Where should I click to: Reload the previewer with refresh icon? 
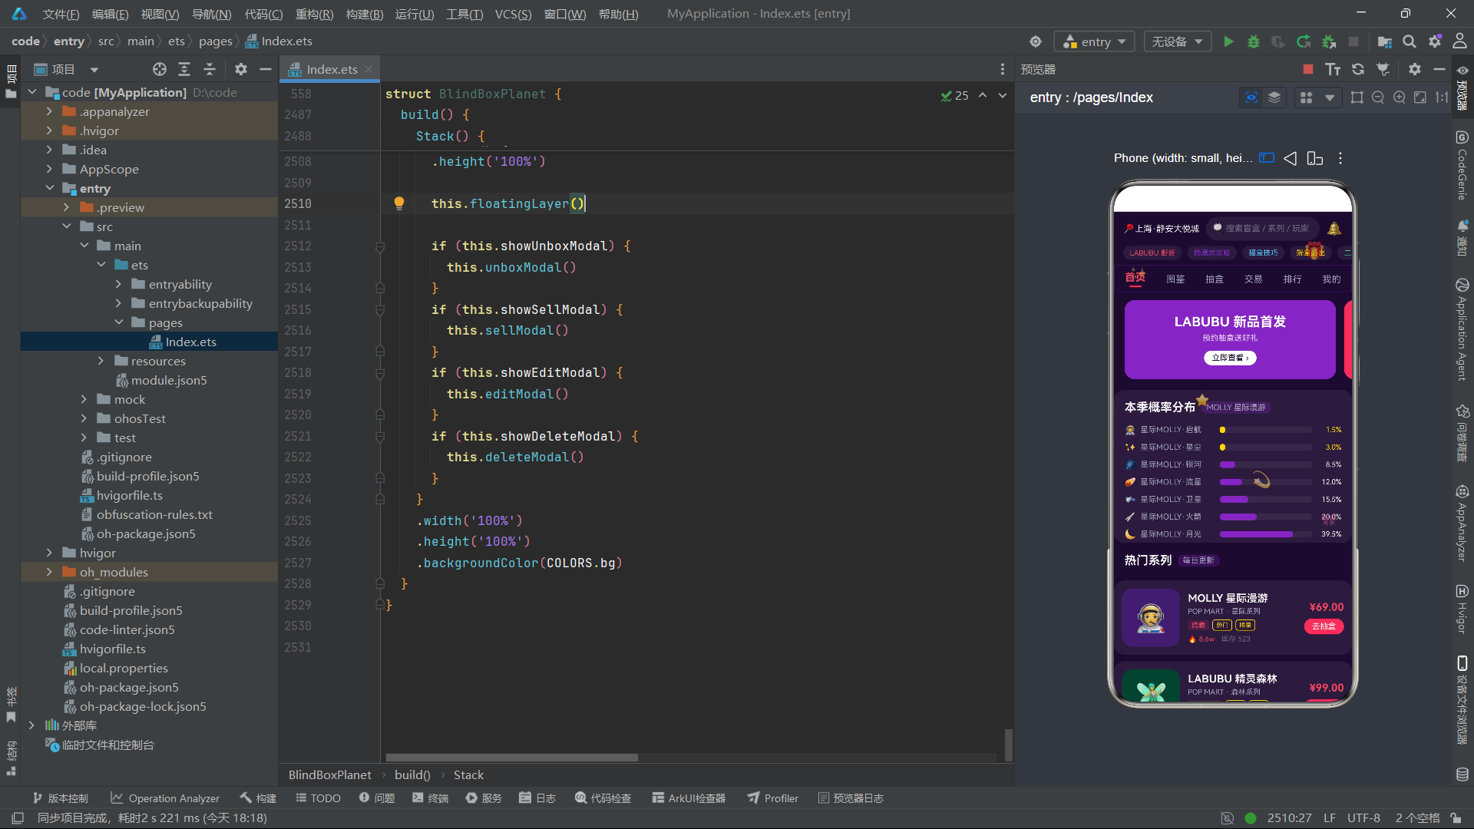coord(1358,69)
